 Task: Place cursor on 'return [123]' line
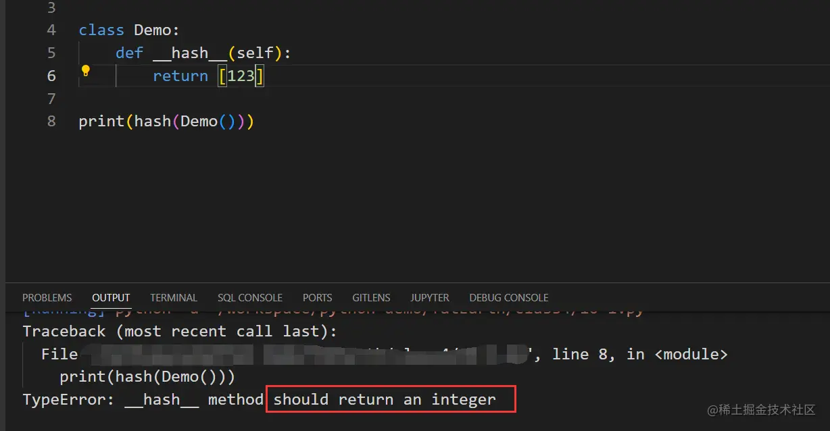[208, 76]
